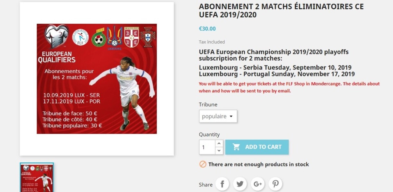This screenshot has width=393, height=192.
Task: Share product on Twitter
Action: click(x=240, y=184)
